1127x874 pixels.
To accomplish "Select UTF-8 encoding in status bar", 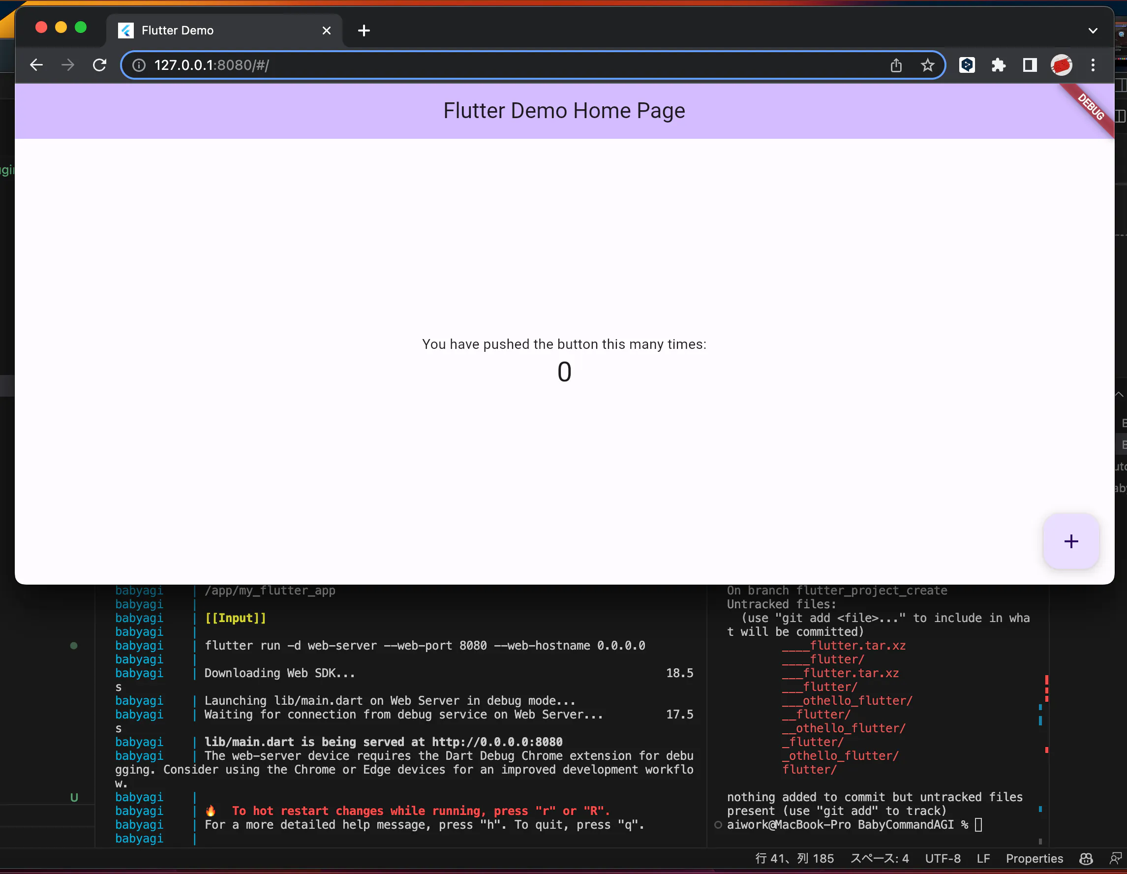I will pos(942,859).
